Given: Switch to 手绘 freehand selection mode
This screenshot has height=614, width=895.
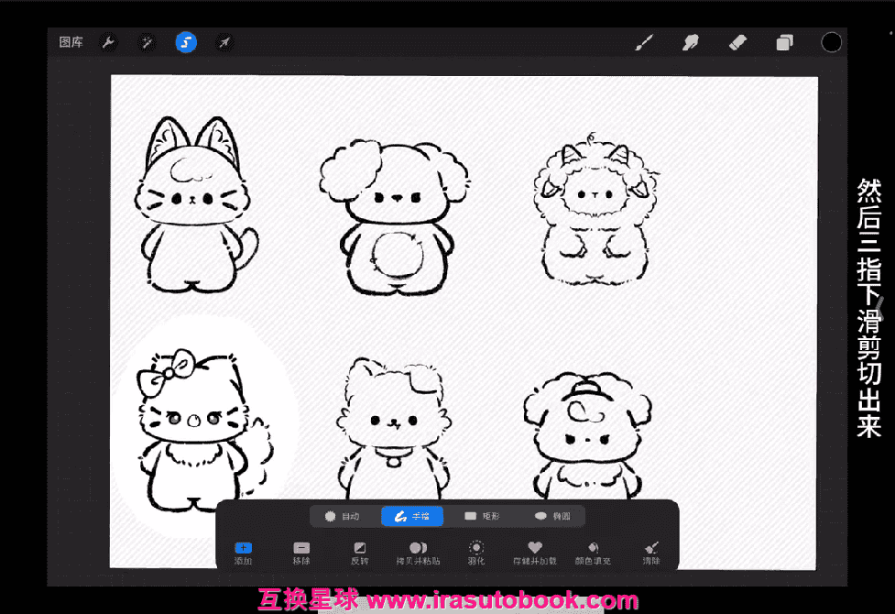Looking at the screenshot, I should coord(412,516).
